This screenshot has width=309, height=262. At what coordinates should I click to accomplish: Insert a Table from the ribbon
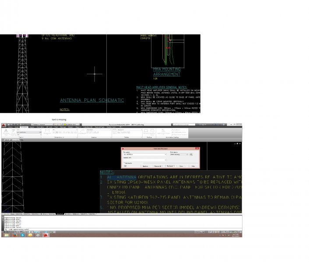[115, 132]
